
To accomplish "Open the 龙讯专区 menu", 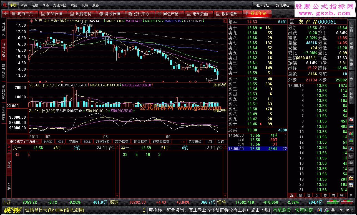I will [x=60, y=5].
